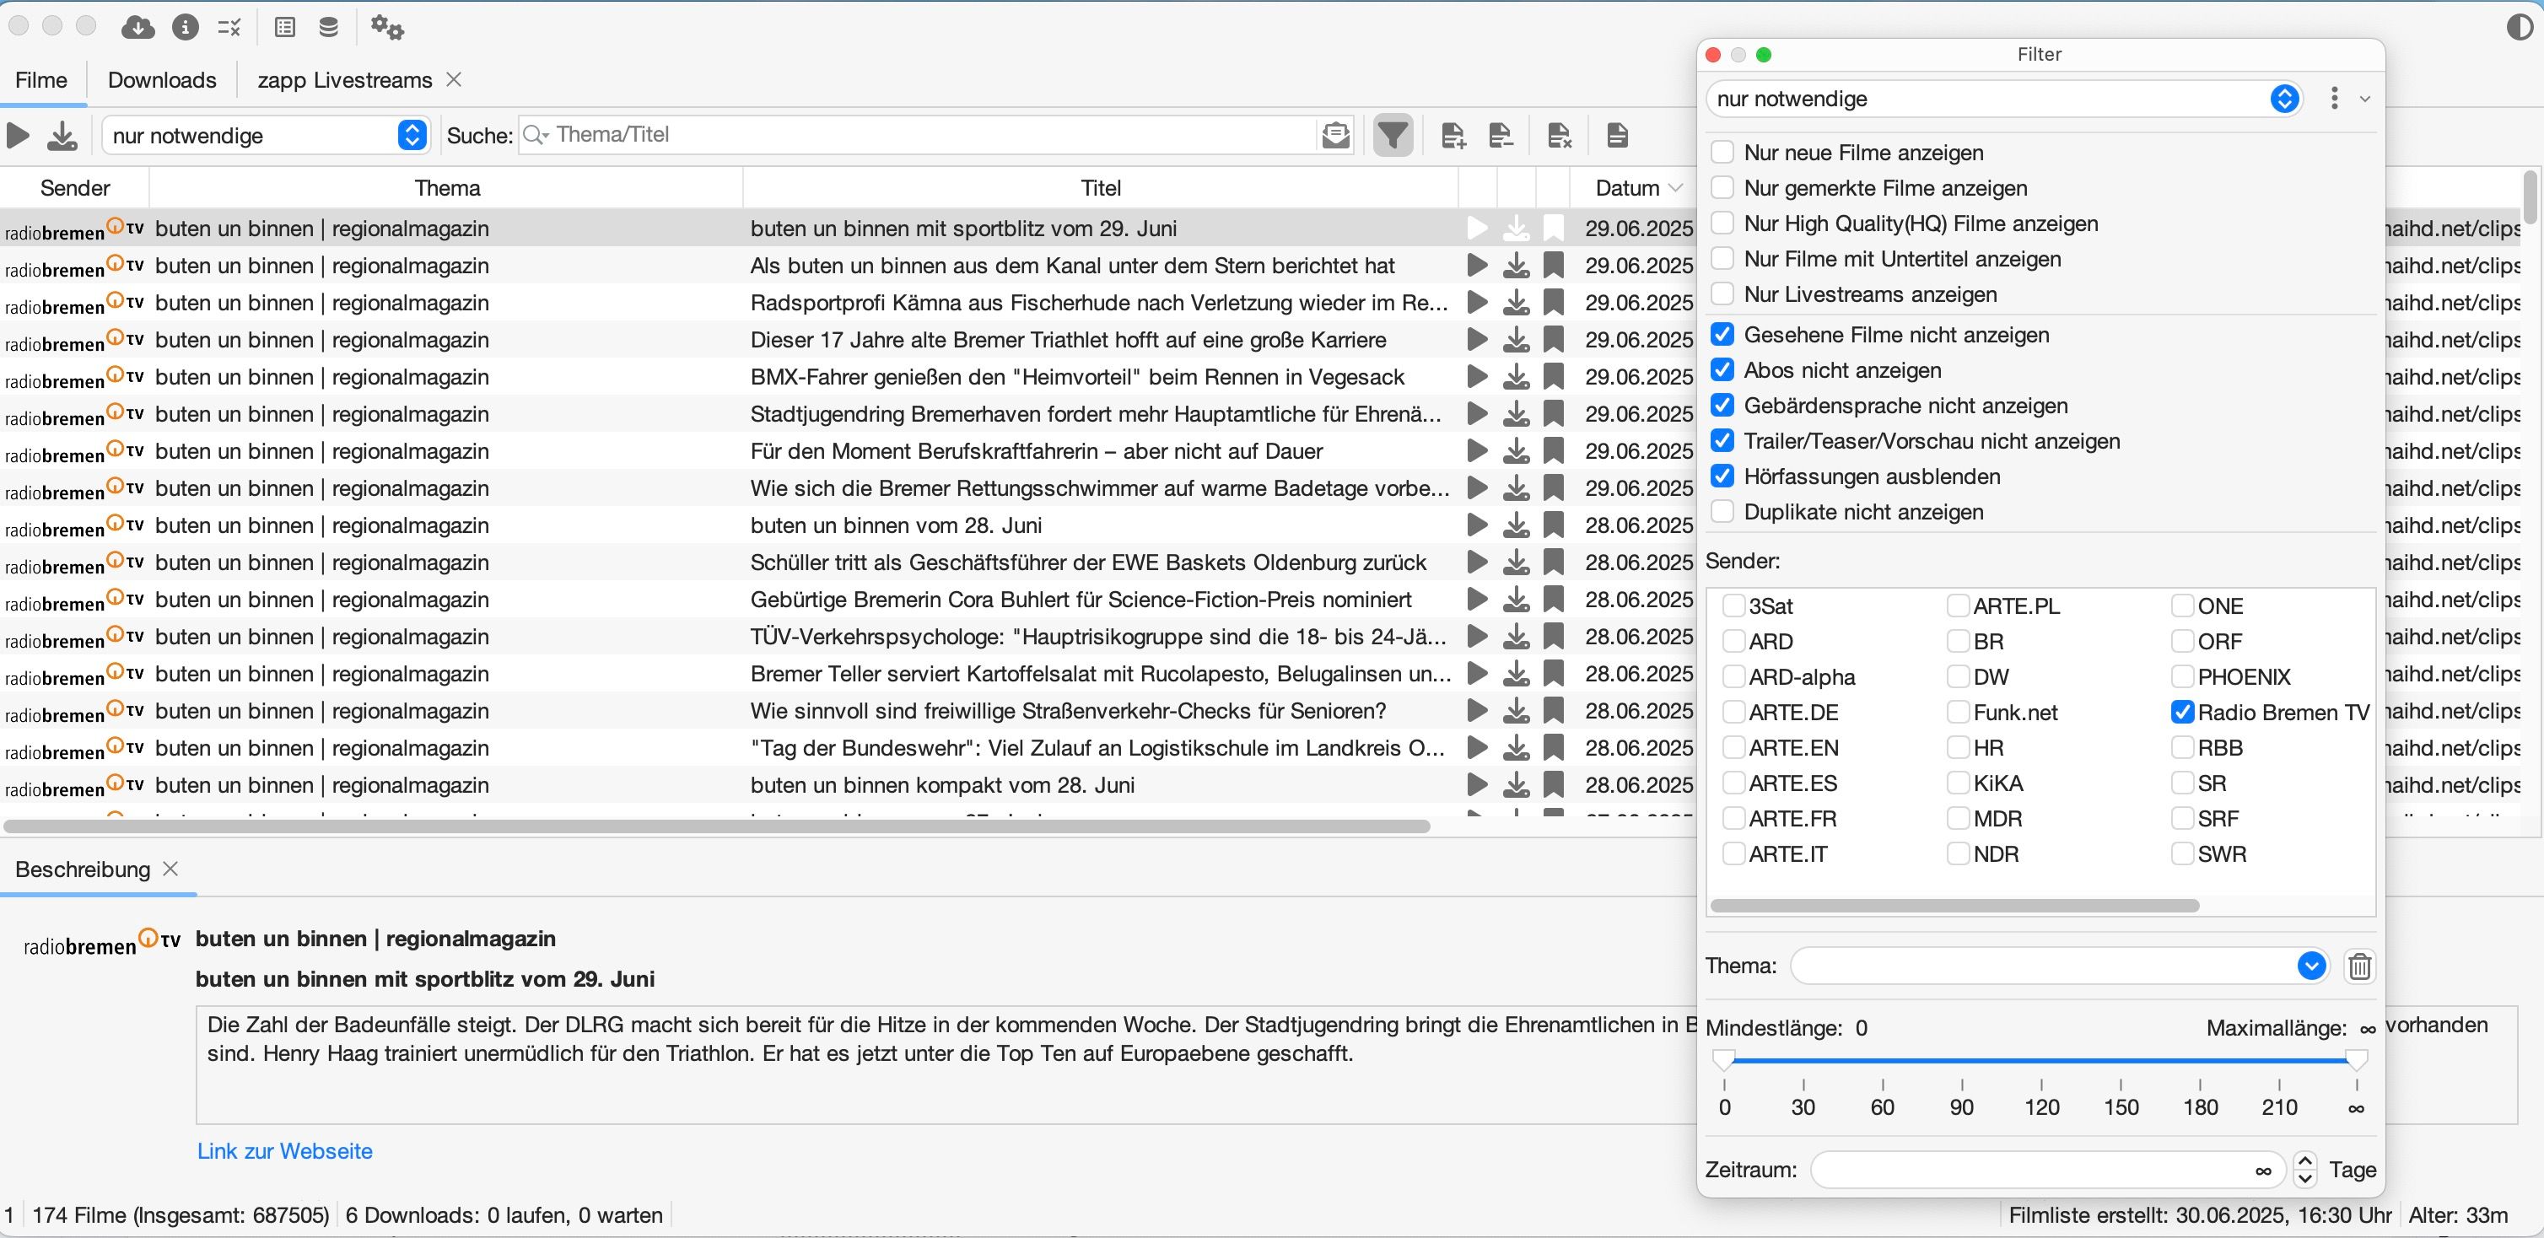Open the filter three-dot menu
The height and width of the screenshot is (1238, 2544).
[2334, 98]
